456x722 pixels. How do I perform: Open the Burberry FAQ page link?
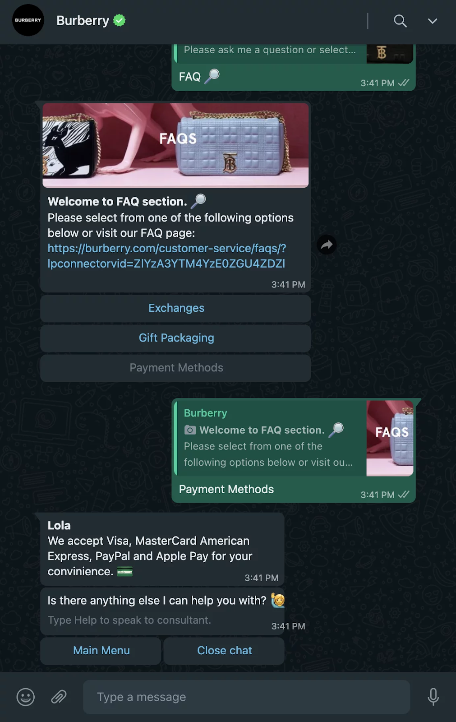[167, 256]
